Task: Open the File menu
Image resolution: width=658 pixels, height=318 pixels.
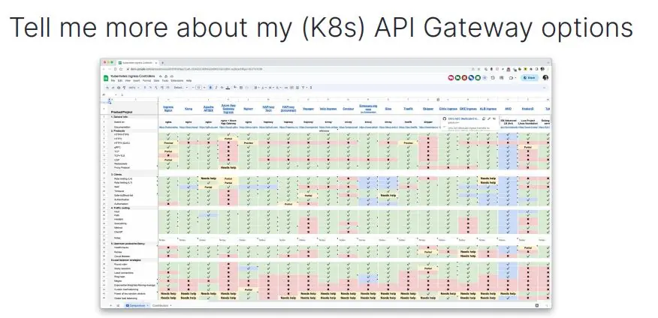Action: (x=113, y=80)
